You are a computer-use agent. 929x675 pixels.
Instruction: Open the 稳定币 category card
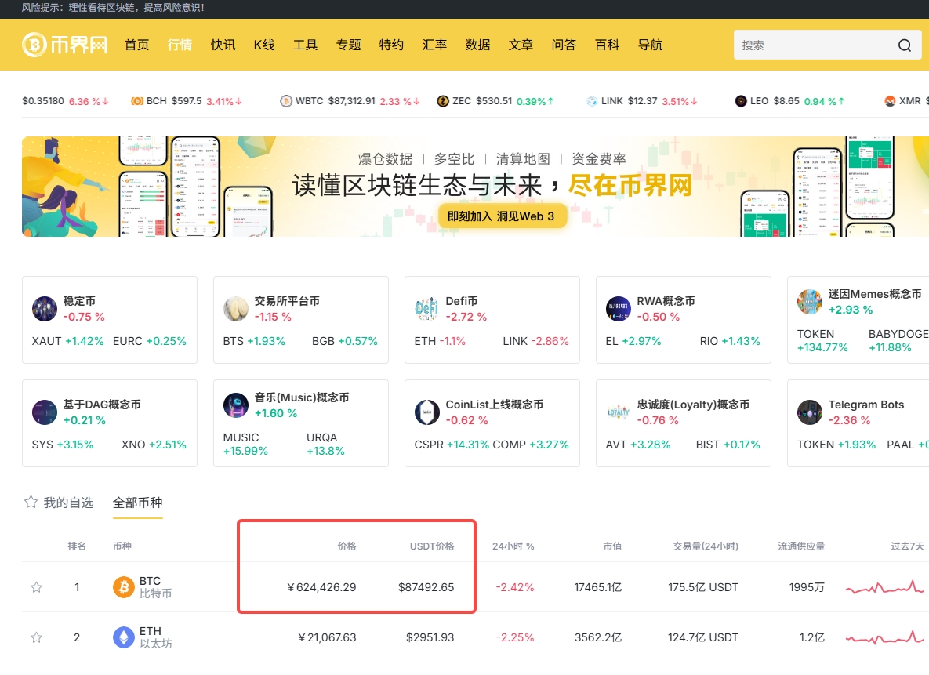pos(109,319)
